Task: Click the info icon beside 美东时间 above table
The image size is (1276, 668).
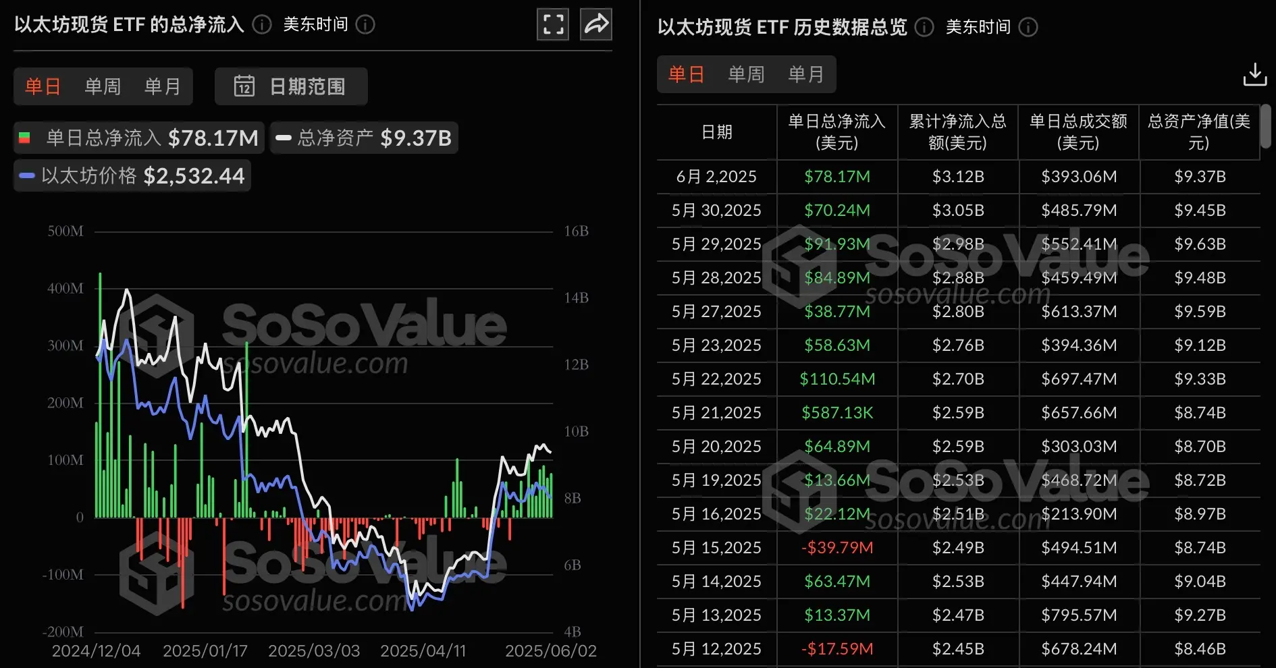Action: (1028, 27)
